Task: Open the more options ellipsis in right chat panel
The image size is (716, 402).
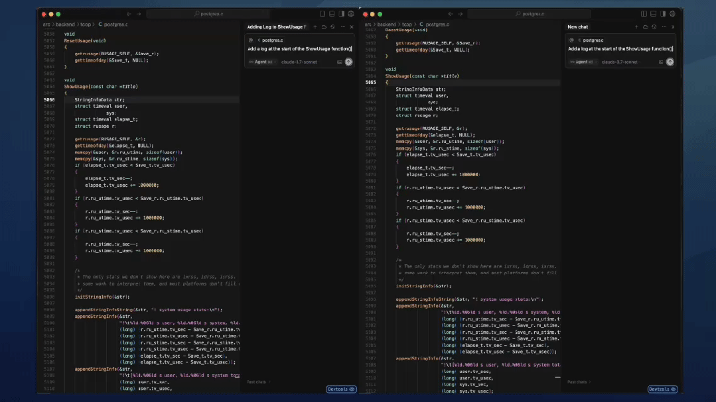Action: (x=663, y=27)
